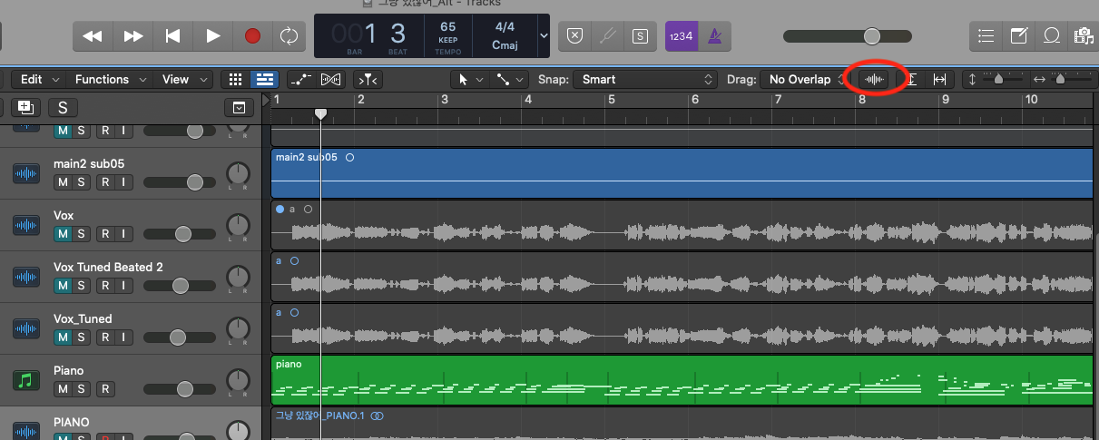1099x440 pixels.
Task: Click the Waveform Zoom button
Action: click(874, 80)
